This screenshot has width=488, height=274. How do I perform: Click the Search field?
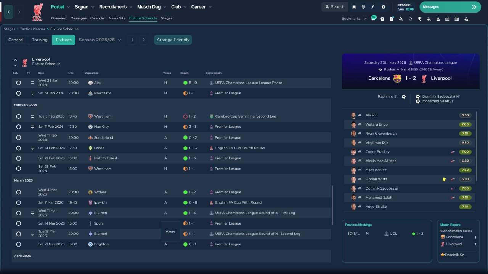[334, 7]
